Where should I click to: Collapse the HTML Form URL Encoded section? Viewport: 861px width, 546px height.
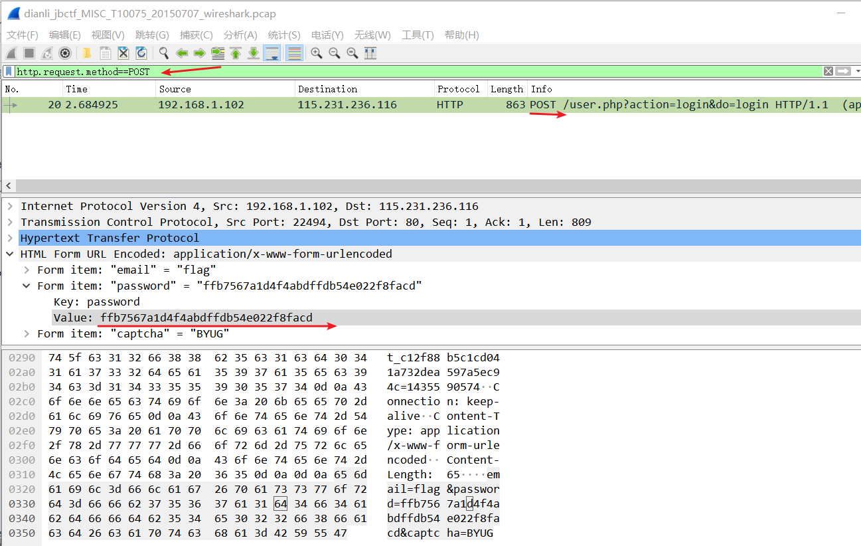point(9,253)
